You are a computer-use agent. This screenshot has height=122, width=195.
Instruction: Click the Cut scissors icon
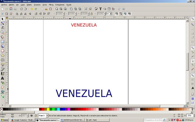pyautogui.click(x=46, y=9)
